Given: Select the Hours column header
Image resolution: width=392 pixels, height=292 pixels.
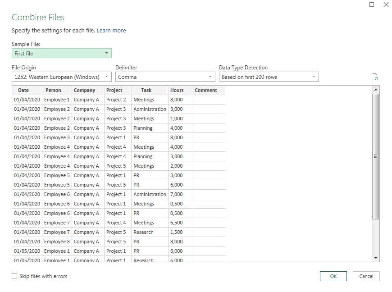Looking at the screenshot, I should pos(177,90).
